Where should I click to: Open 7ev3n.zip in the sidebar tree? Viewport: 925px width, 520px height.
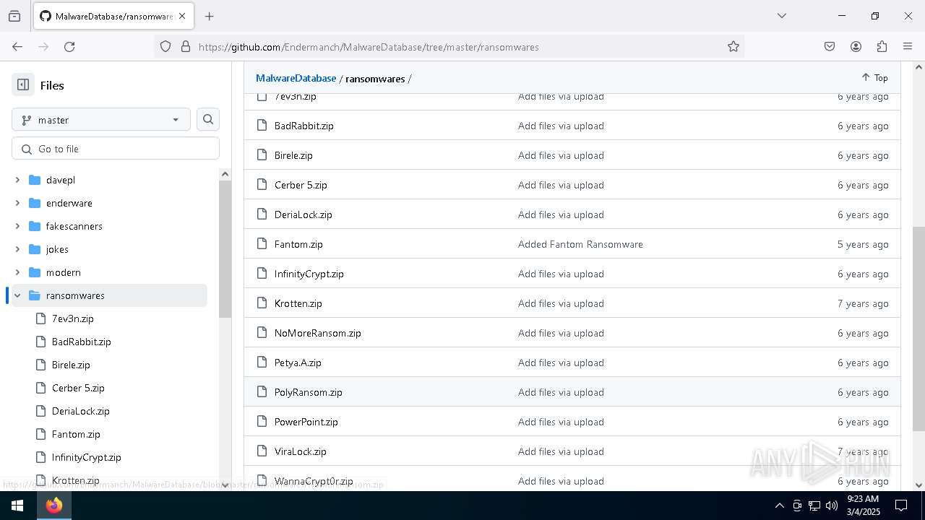73,318
